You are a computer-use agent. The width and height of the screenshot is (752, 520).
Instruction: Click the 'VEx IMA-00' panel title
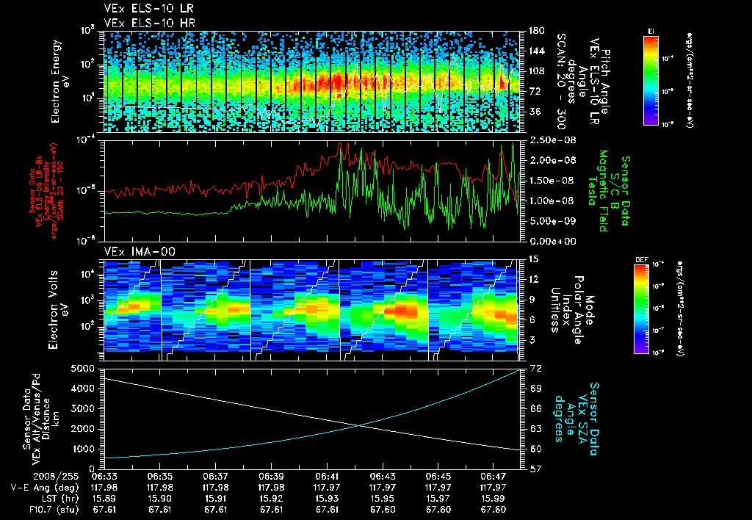coord(140,252)
